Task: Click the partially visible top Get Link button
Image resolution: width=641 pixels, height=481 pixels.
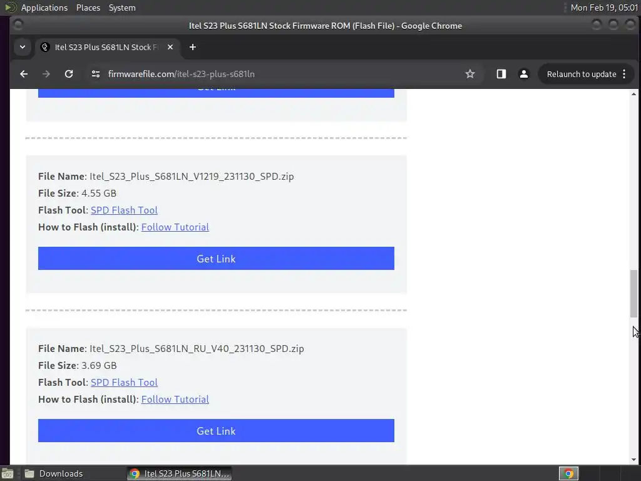Action: tap(216, 93)
